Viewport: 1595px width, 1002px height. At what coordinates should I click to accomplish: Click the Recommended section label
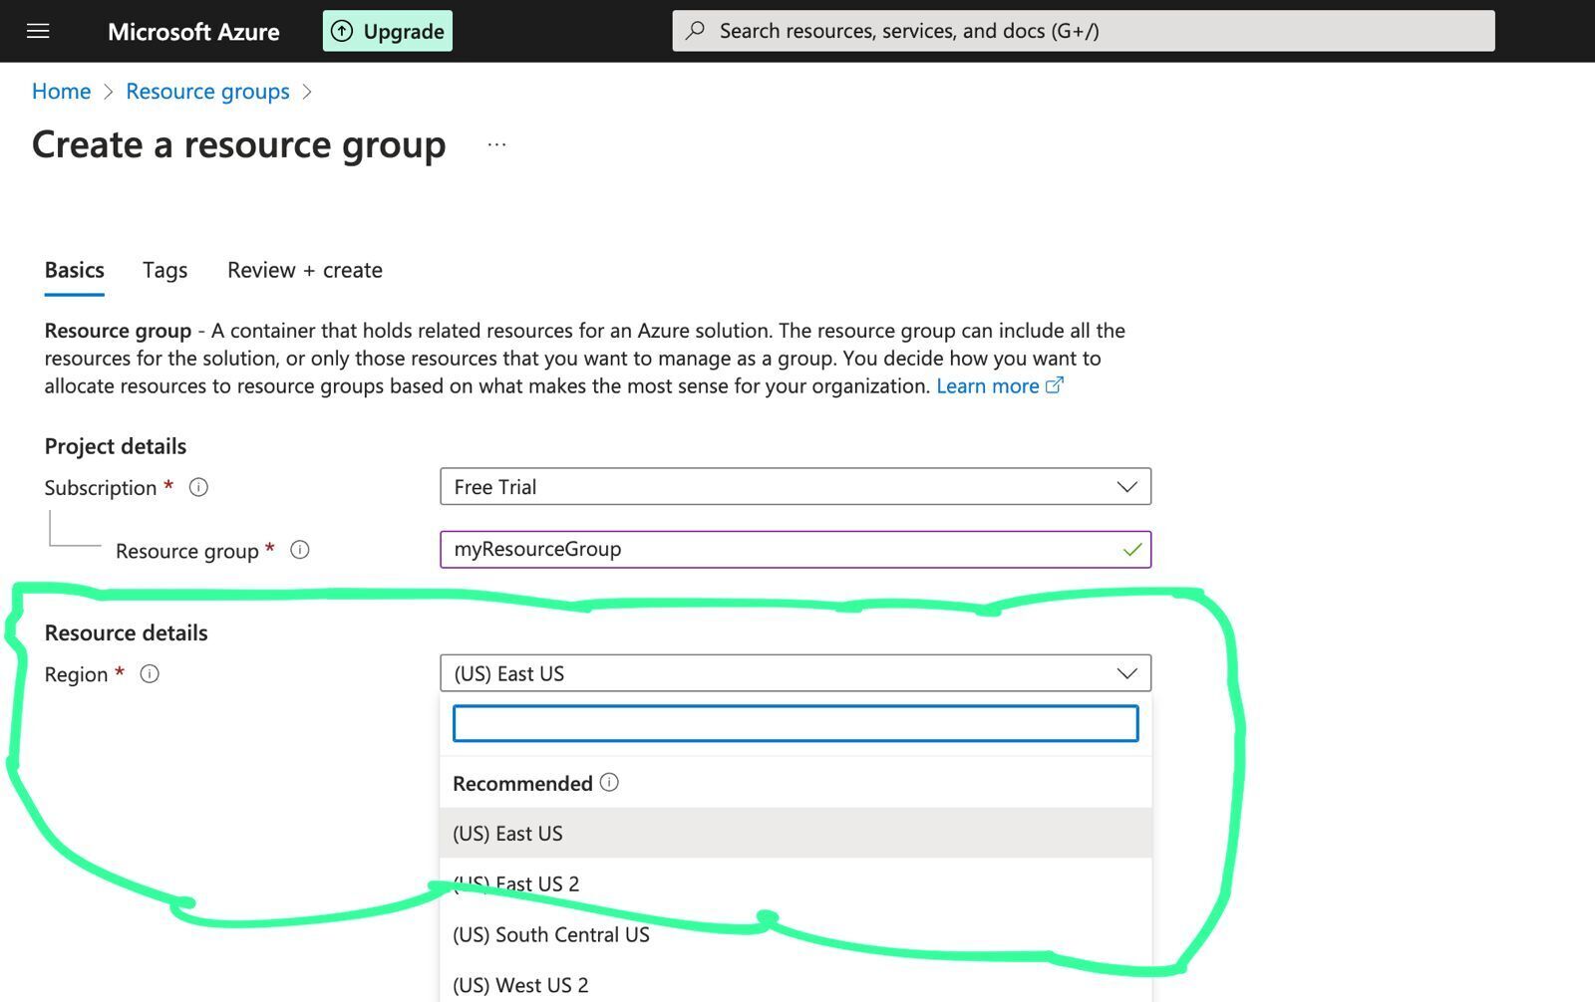coord(522,784)
